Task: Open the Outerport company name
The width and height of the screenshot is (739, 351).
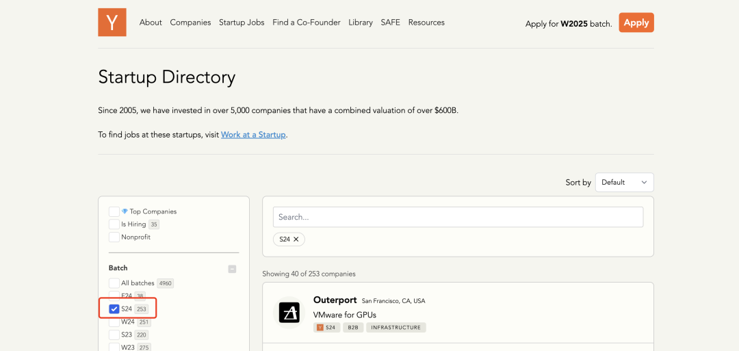Action: click(x=335, y=300)
